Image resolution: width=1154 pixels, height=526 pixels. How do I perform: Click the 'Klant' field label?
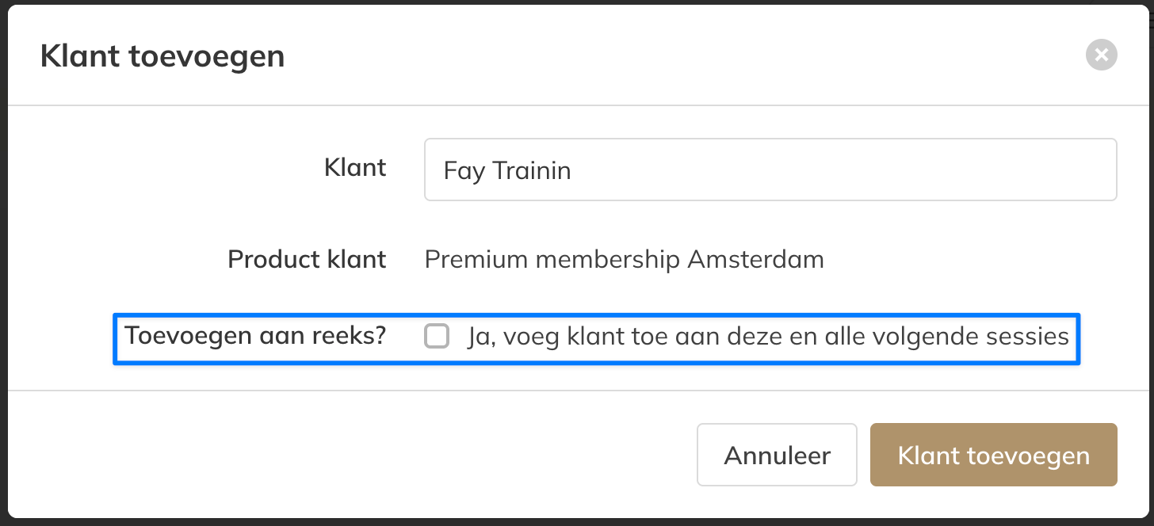(355, 168)
